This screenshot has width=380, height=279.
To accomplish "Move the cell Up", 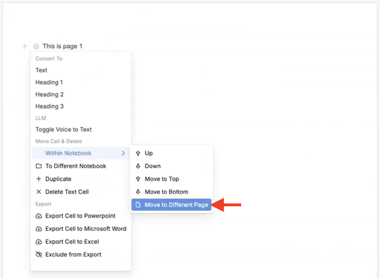I will point(148,153).
